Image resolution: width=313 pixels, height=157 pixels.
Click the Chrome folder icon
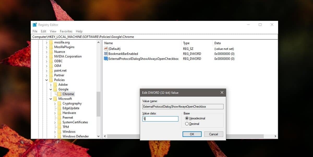(x=59, y=94)
